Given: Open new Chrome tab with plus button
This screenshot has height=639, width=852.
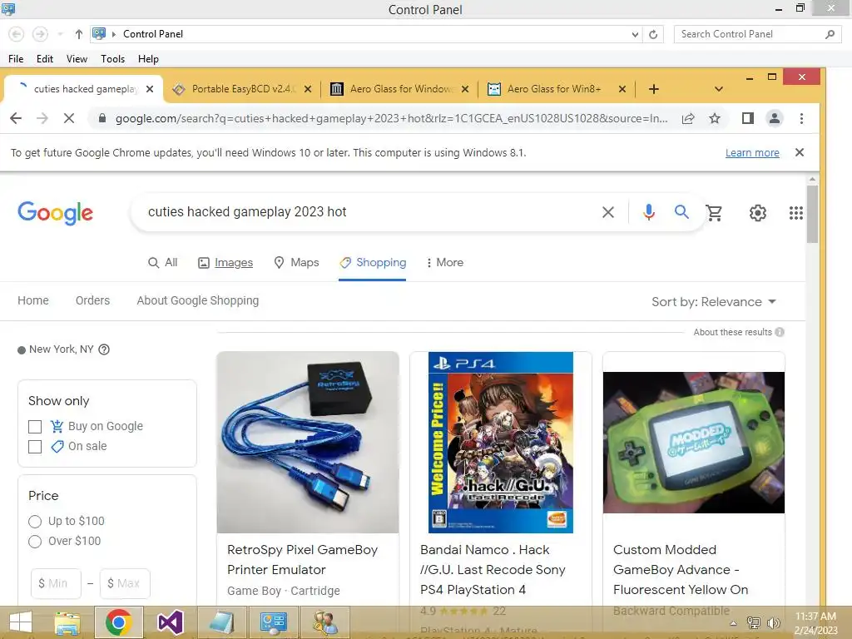Looking at the screenshot, I should (654, 89).
